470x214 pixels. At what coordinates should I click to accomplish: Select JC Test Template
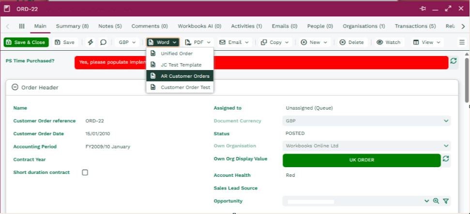pos(180,65)
